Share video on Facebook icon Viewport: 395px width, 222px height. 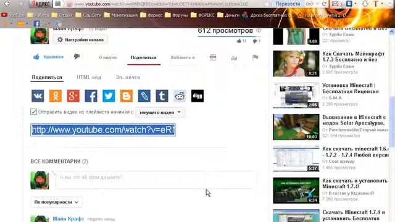pyautogui.click(x=91, y=96)
